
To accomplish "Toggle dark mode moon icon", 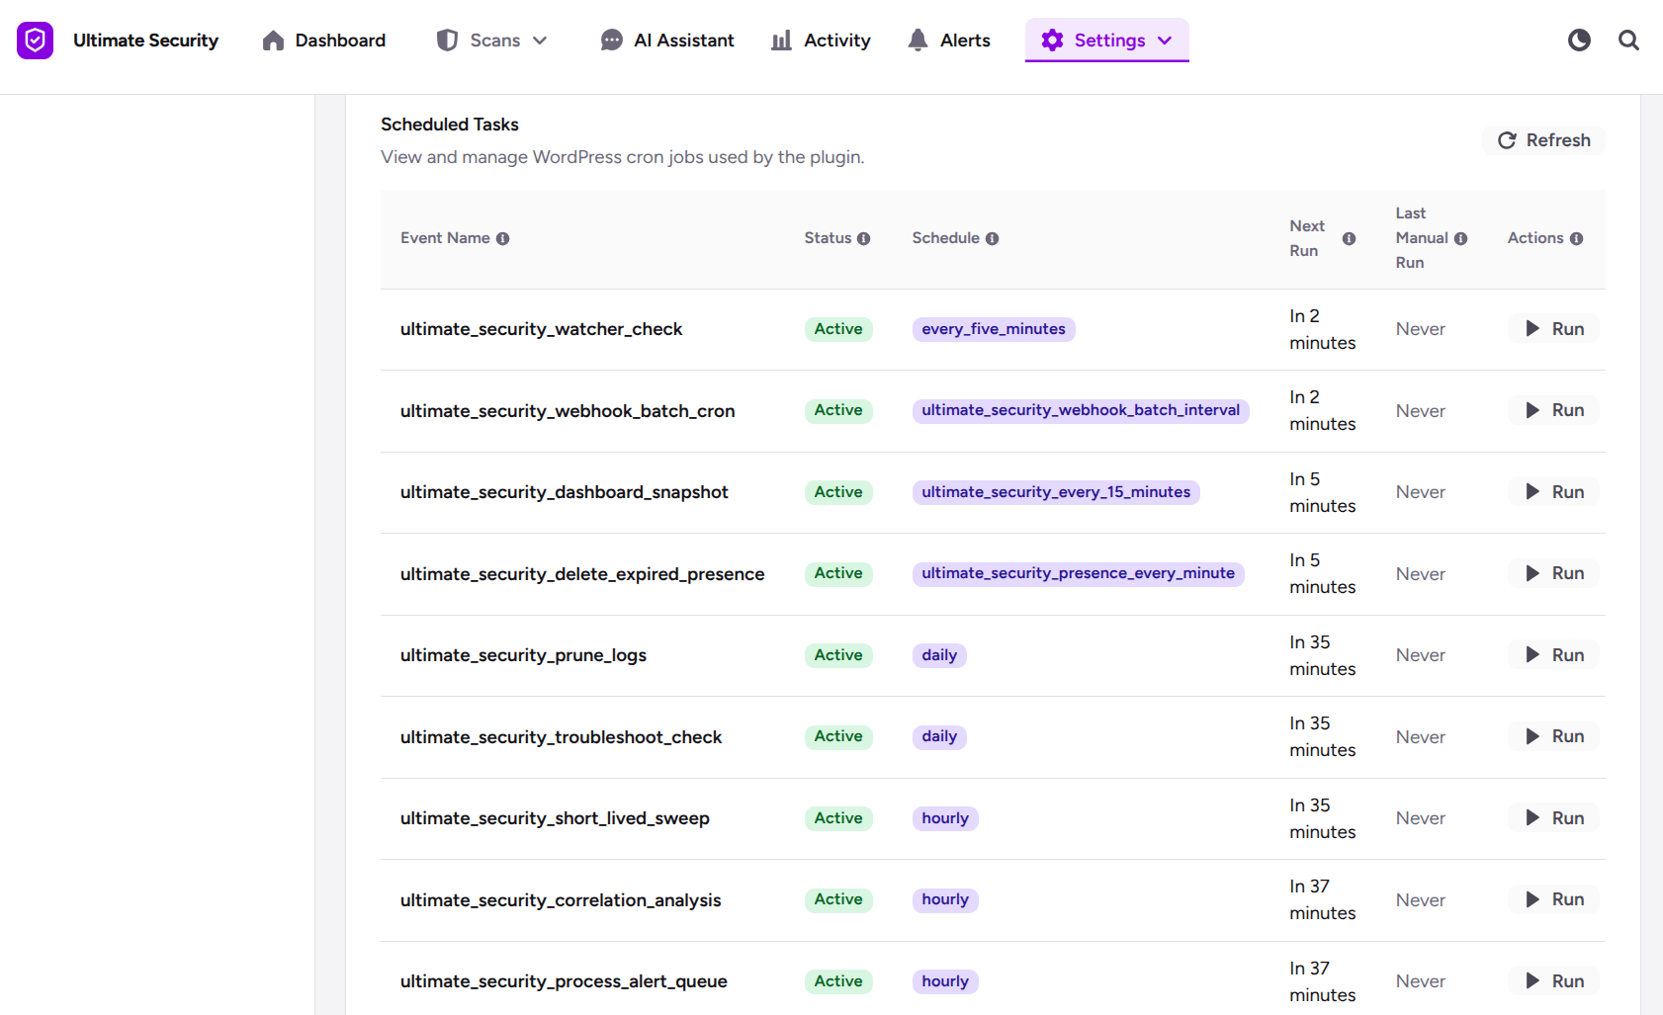I will [x=1579, y=41].
